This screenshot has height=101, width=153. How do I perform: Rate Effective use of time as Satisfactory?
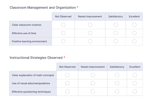coord(116,33)
